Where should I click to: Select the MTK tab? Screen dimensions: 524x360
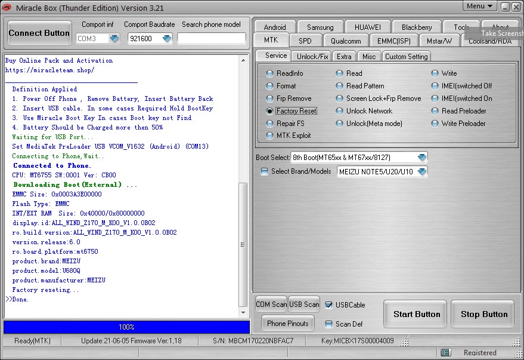pyautogui.click(x=271, y=40)
